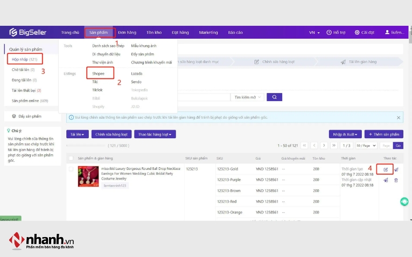Click the magnifier search button
This screenshot has height=257, width=412.
(x=274, y=97)
